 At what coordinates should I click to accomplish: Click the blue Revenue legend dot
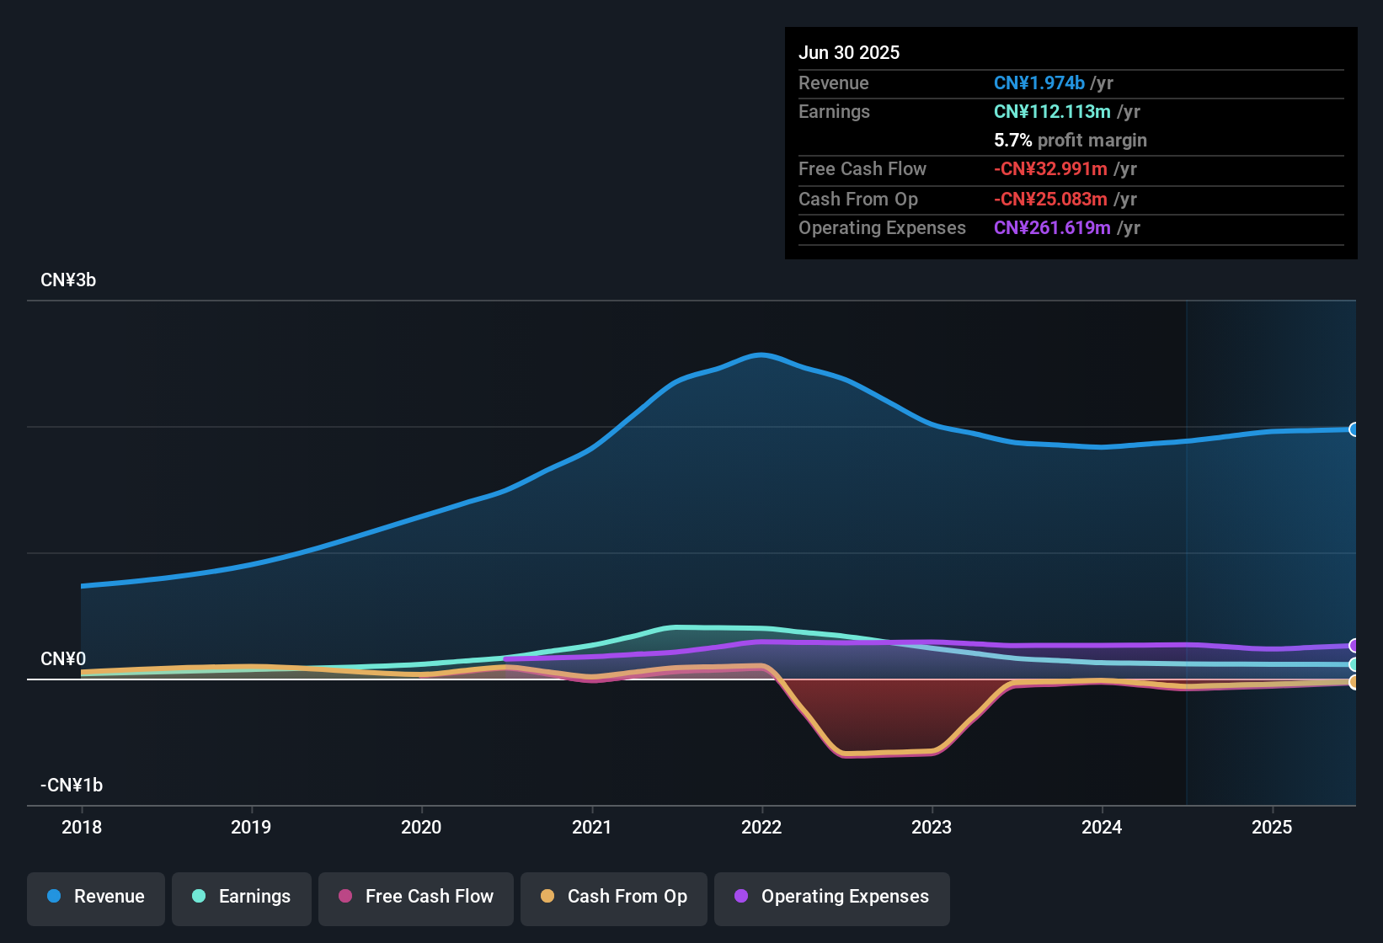[x=54, y=897]
